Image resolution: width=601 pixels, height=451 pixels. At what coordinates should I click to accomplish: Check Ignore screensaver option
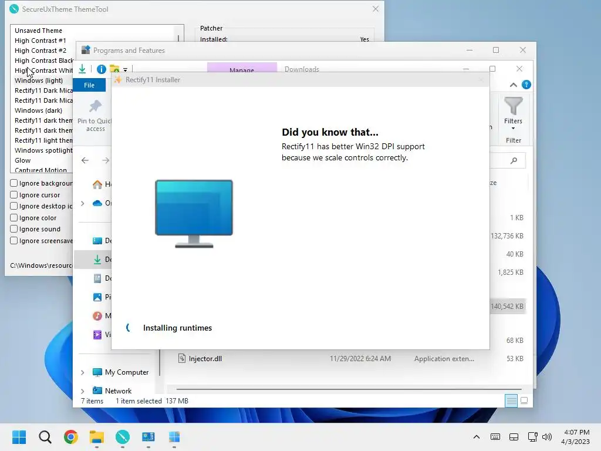[14, 240]
